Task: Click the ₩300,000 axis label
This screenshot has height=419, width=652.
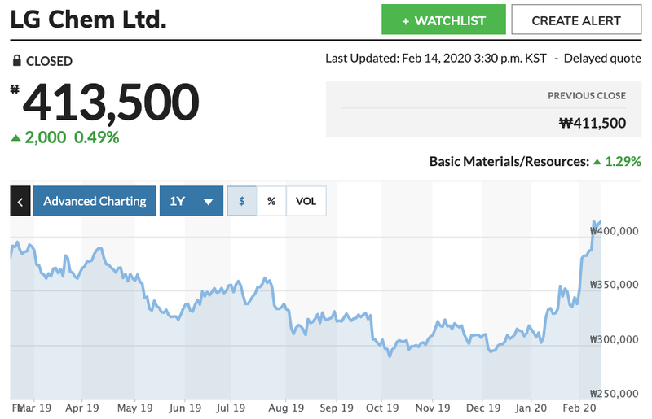Action: 615,339
